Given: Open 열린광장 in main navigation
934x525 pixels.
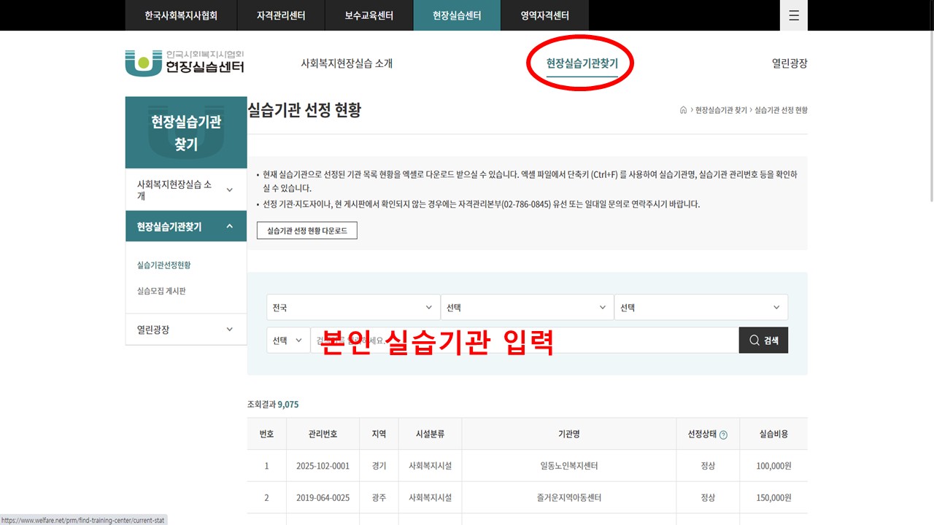Looking at the screenshot, I should (789, 63).
